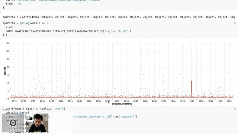Viewport: 238px width, 134px height.
Task: Click the 35 y-axis tick label
Action: click(x=7, y=43)
